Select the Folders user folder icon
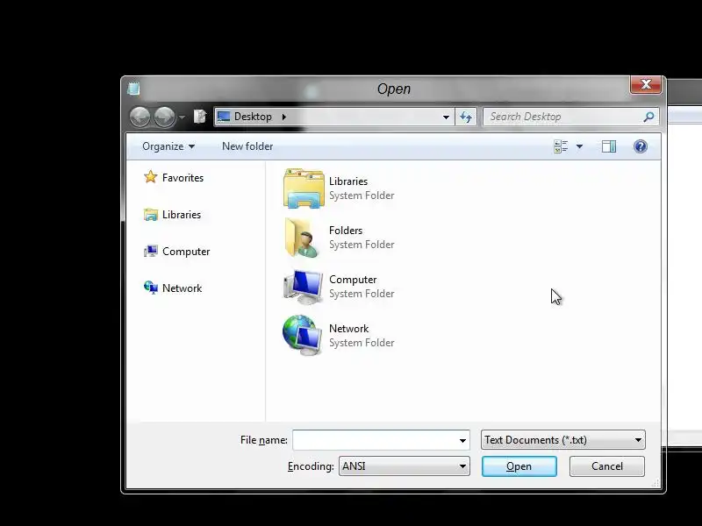 pos(302,238)
